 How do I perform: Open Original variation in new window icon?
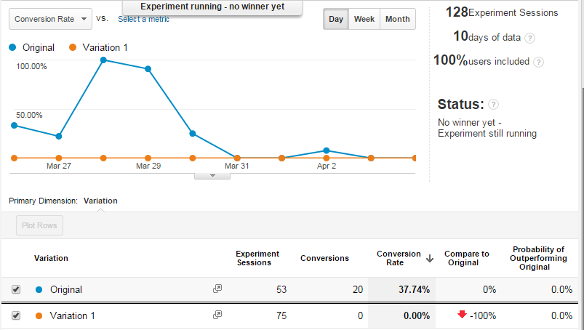pyautogui.click(x=217, y=289)
